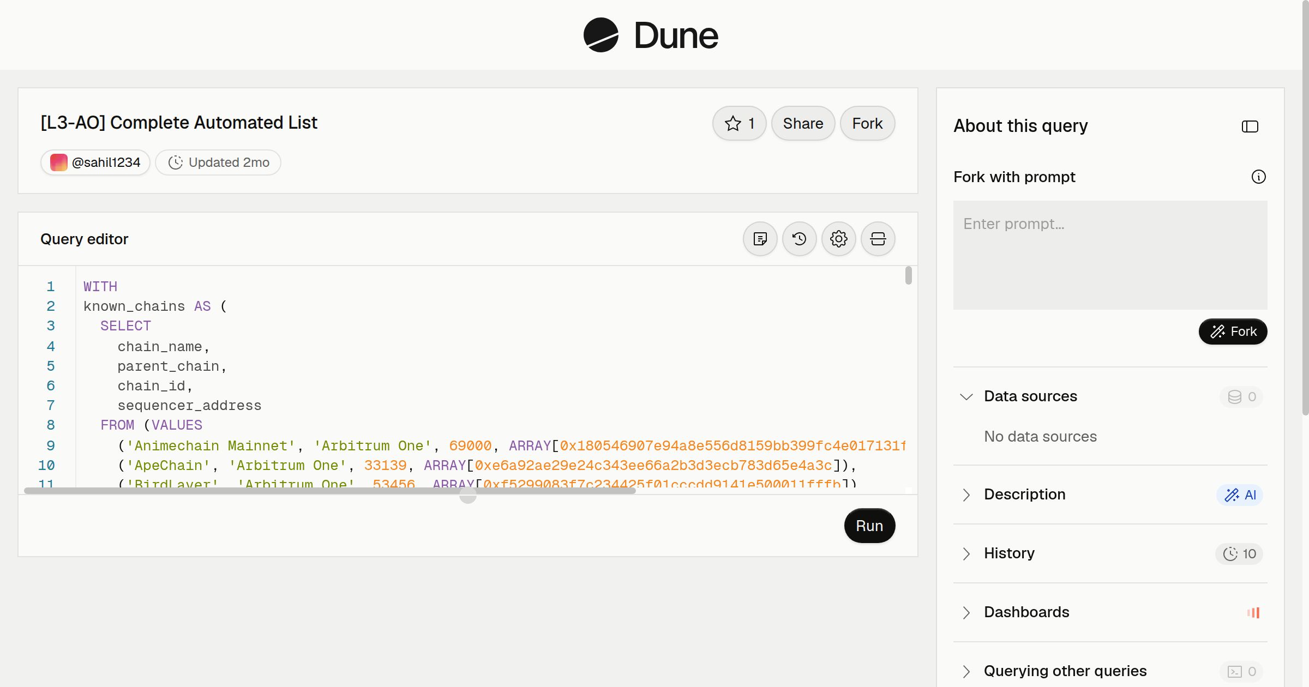Click the Querying other queries count badge
The height and width of the screenshot is (687, 1309).
pyautogui.click(x=1241, y=671)
